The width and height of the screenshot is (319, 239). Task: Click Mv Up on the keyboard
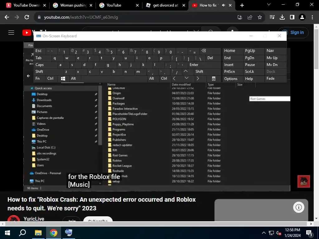tap(275, 58)
